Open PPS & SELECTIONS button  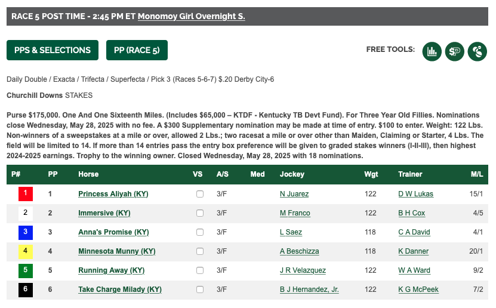point(53,50)
